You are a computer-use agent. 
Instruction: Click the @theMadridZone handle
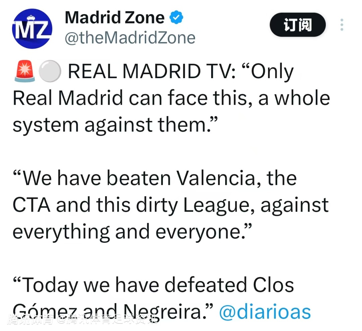pos(130,38)
